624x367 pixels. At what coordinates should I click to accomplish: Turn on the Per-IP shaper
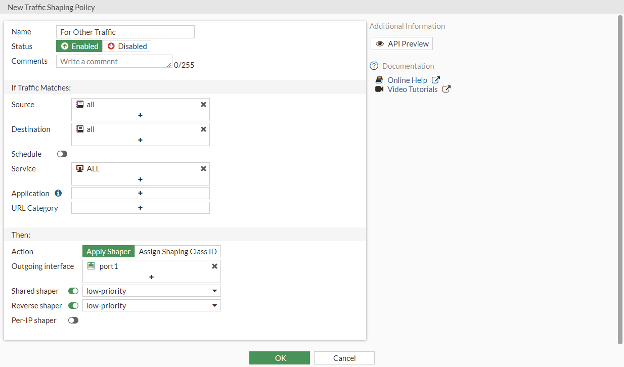coord(73,320)
